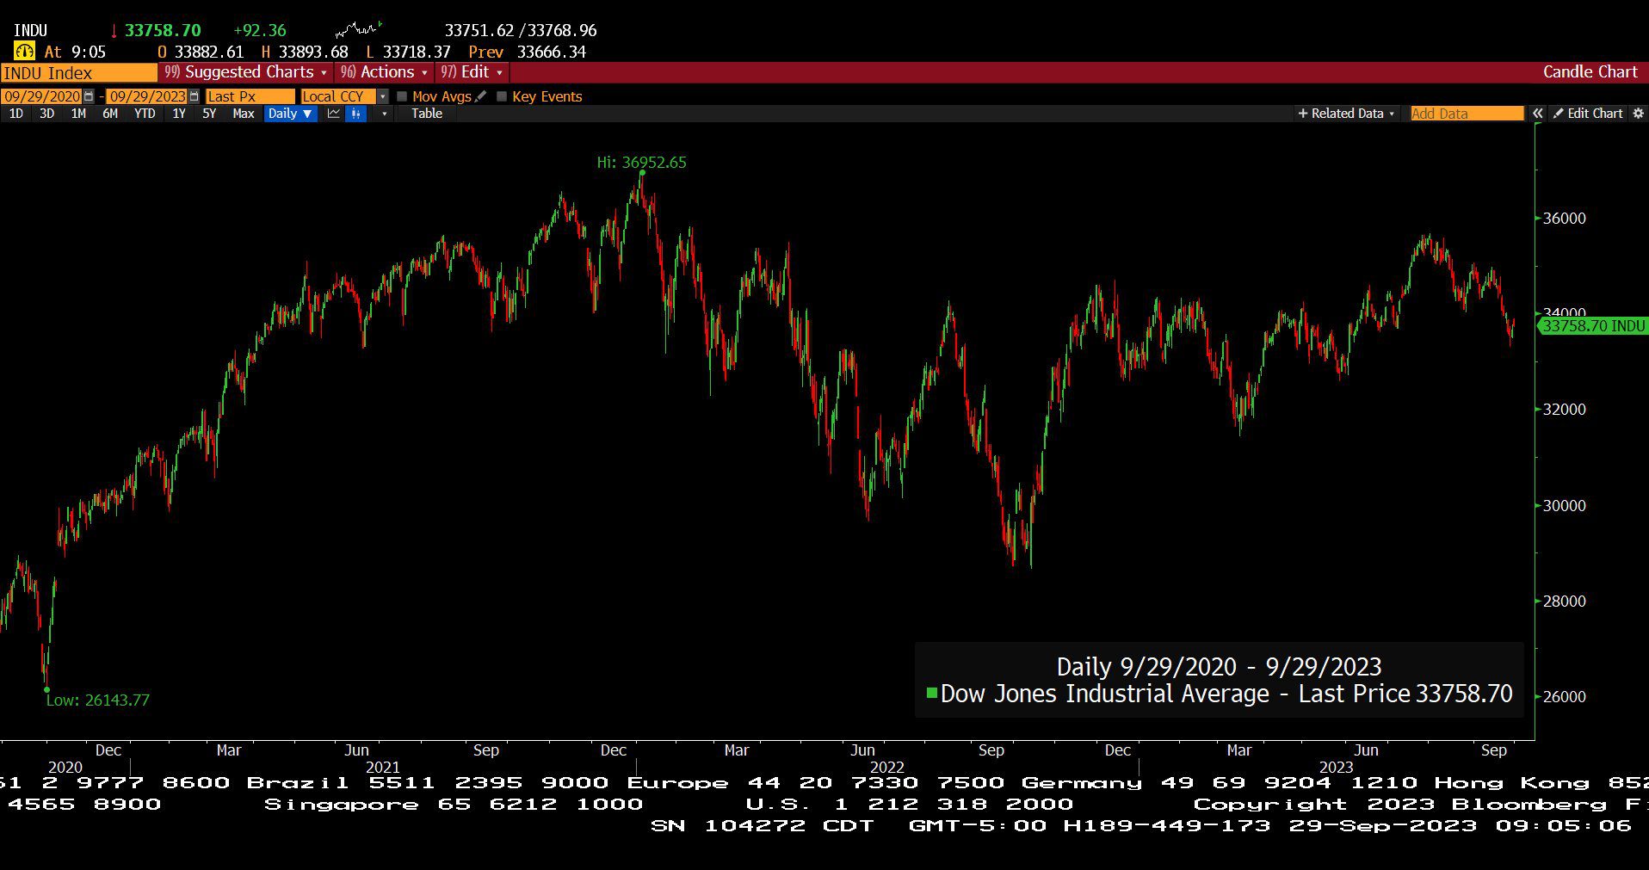The width and height of the screenshot is (1649, 870).
Task: Click the mini sparkline chart in header
Action: [359, 30]
